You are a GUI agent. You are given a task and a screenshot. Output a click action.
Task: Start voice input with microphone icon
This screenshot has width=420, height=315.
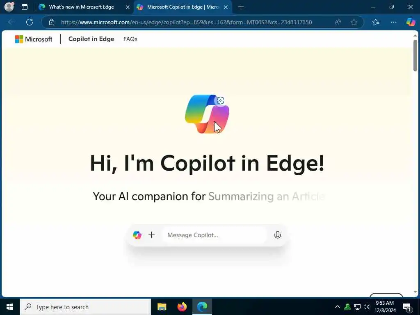point(278,235)
